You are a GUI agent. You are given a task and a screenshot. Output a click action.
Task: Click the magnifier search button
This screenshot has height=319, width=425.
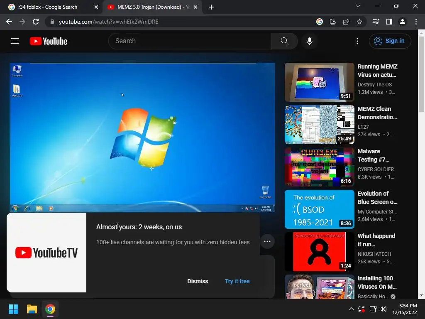point(284,41)
